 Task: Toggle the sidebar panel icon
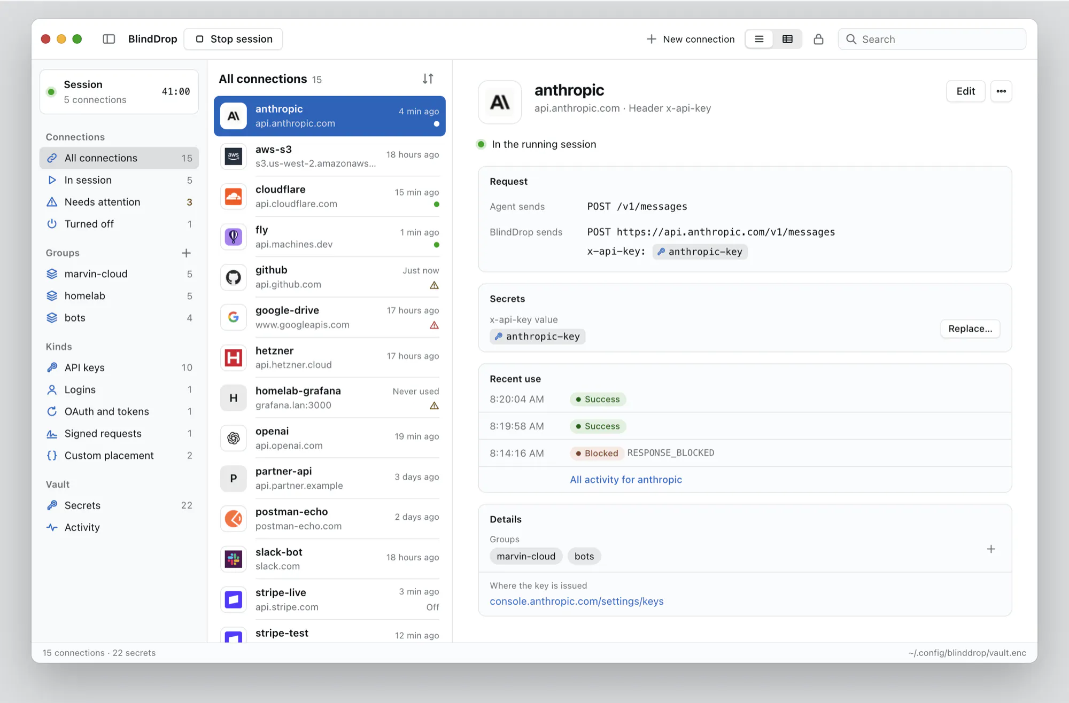point(109,39)
